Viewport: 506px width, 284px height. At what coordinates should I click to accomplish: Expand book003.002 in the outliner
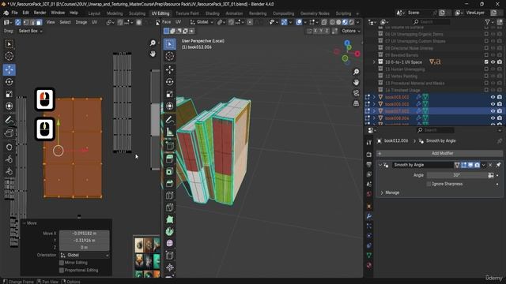[374, 97]
